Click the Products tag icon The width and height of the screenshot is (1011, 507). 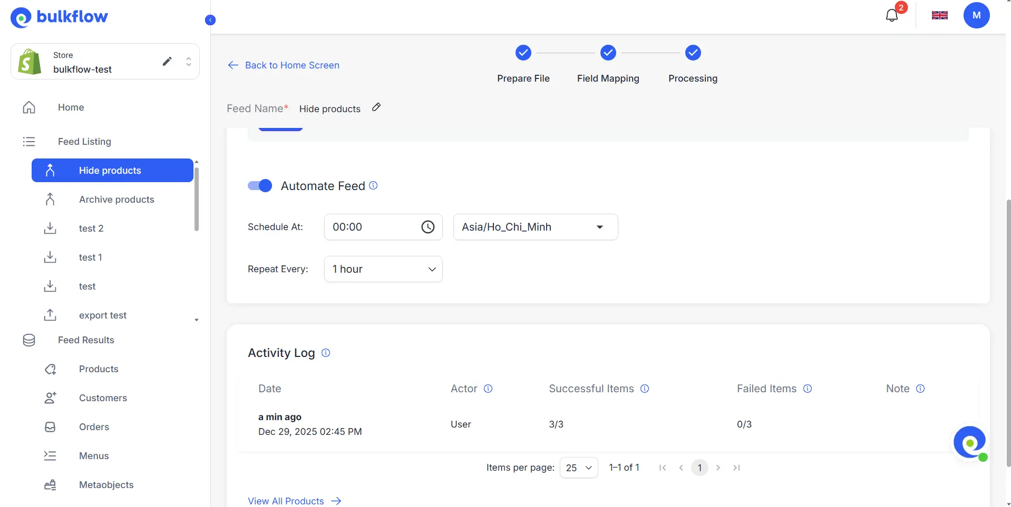50,369
